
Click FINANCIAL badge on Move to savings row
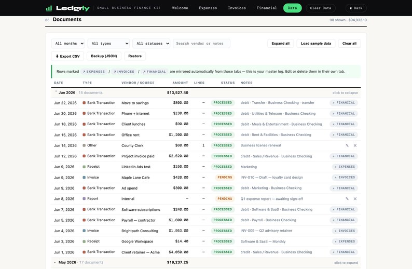point(344,103)
